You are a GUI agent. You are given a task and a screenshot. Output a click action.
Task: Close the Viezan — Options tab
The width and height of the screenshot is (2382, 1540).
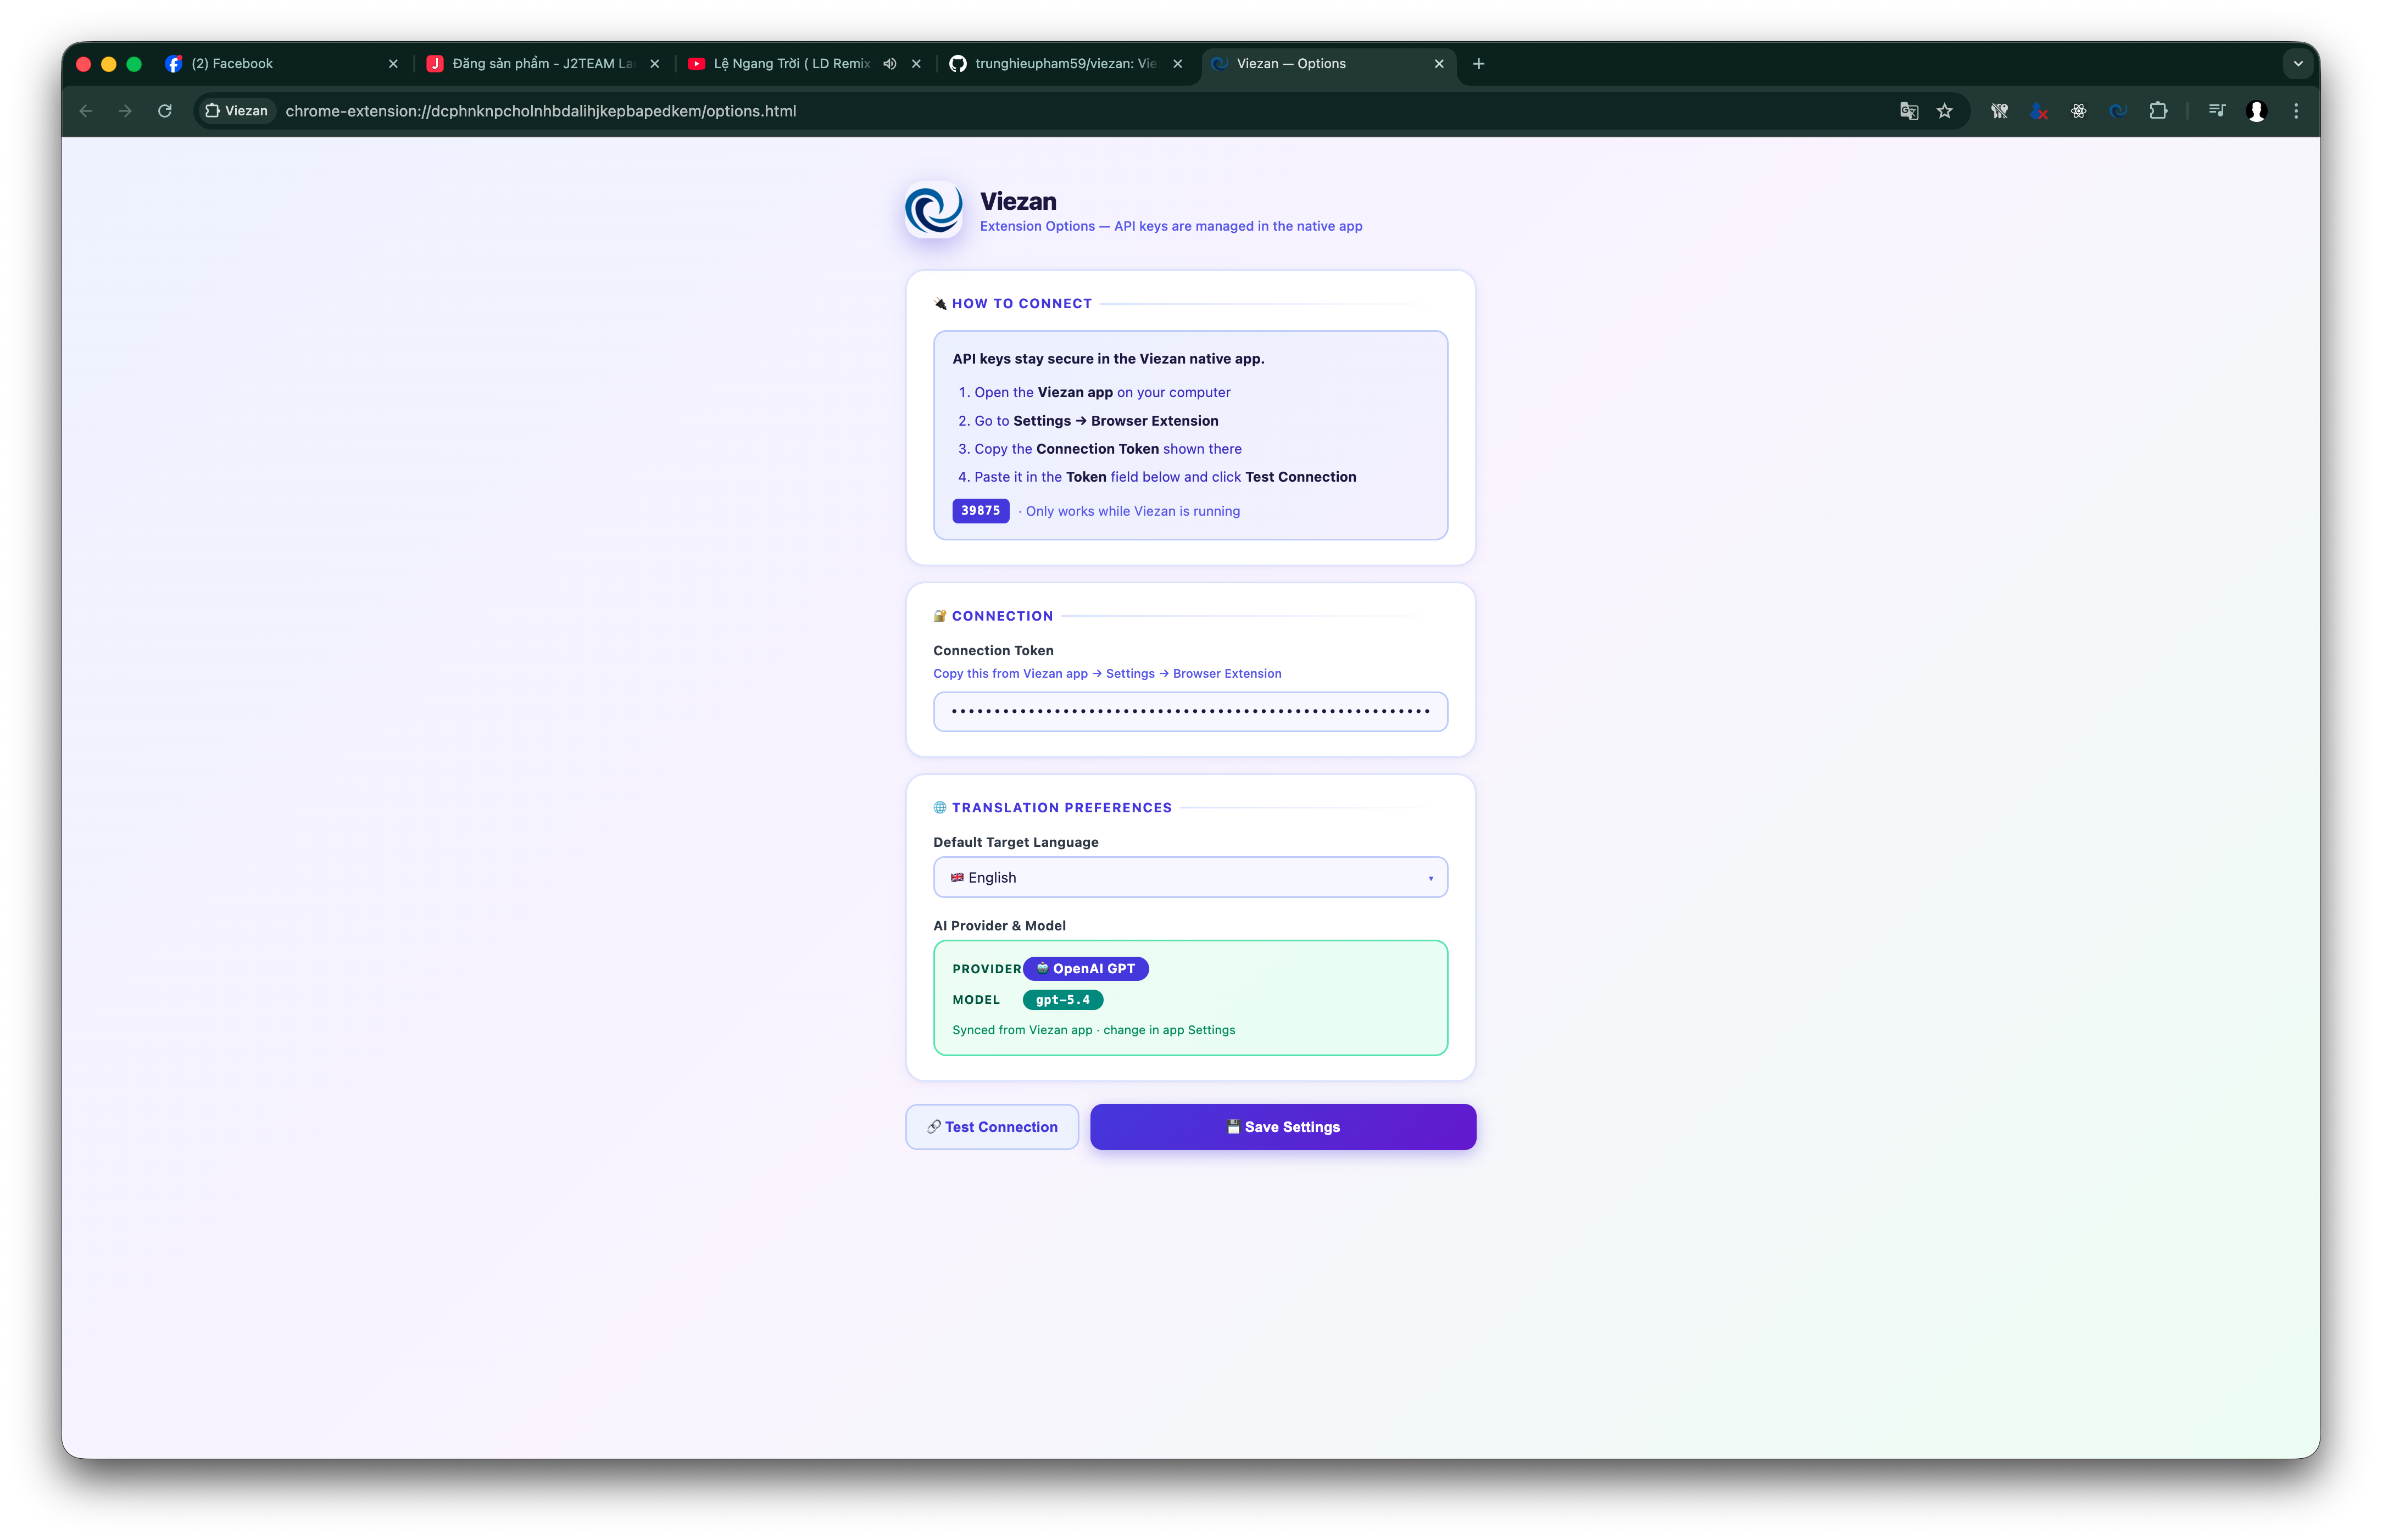[x=1438, y=64]
